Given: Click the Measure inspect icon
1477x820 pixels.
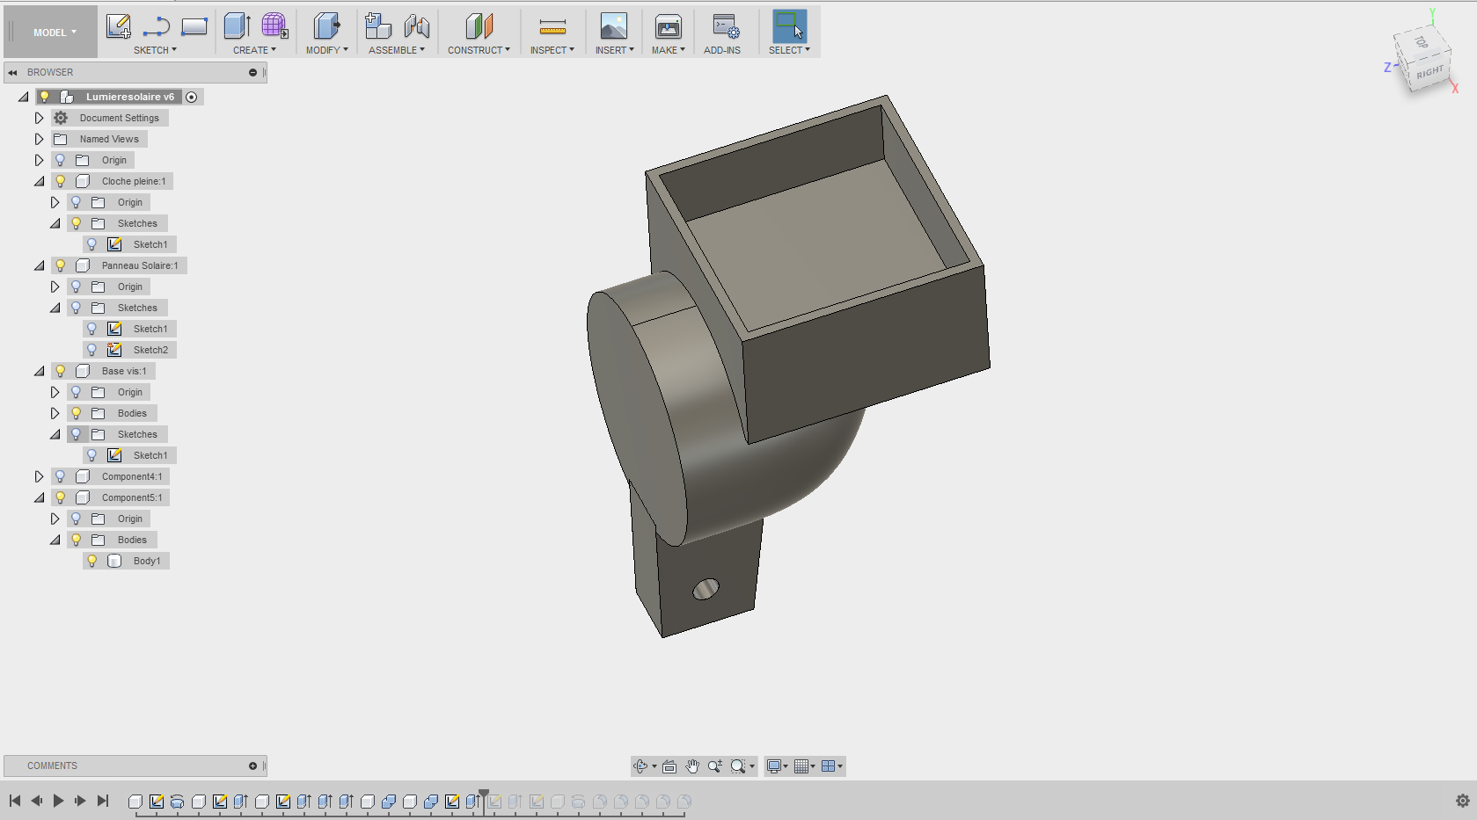Looking at the screenshot, I should click(x=552, y=27).
